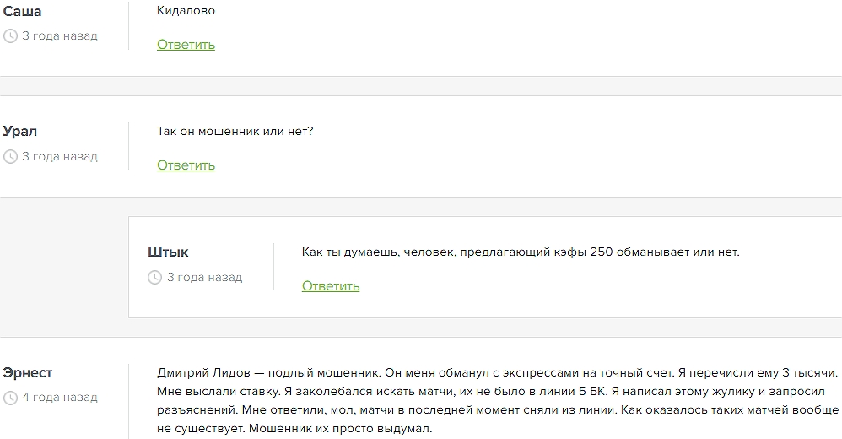Select the author name Эрнест
The height and width of the screenshot is (439, 842).
click(x=28, y=373)
